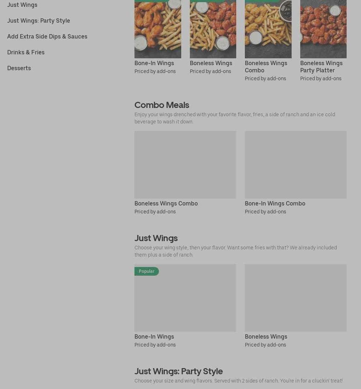The width and height of the screenshot is (361, 389).
Task: Open Just Wings category in sidebar
Action: click(22, 5)
